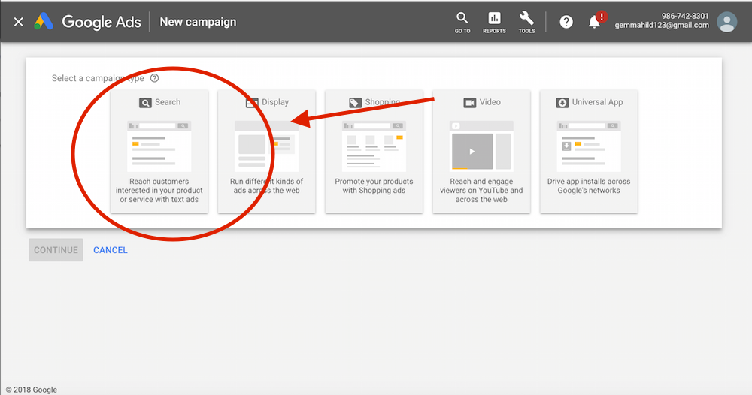Close the New campaign page with X

pos(18,22)
